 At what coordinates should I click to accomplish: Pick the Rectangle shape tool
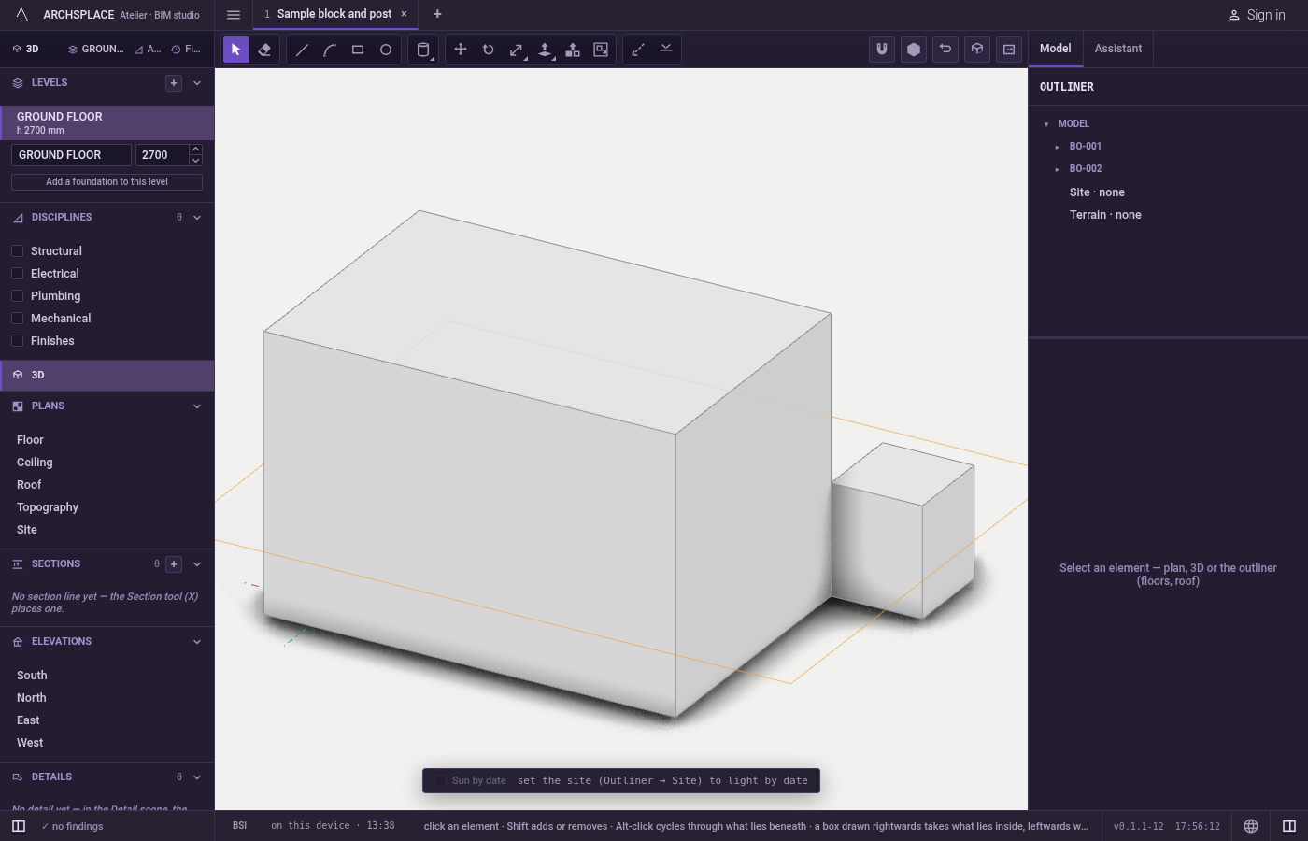[358, 50]
